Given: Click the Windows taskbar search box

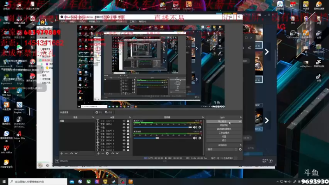Looking at the screenshot, I should point(38,181).
